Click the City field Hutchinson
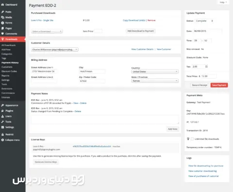 point(92,71)
